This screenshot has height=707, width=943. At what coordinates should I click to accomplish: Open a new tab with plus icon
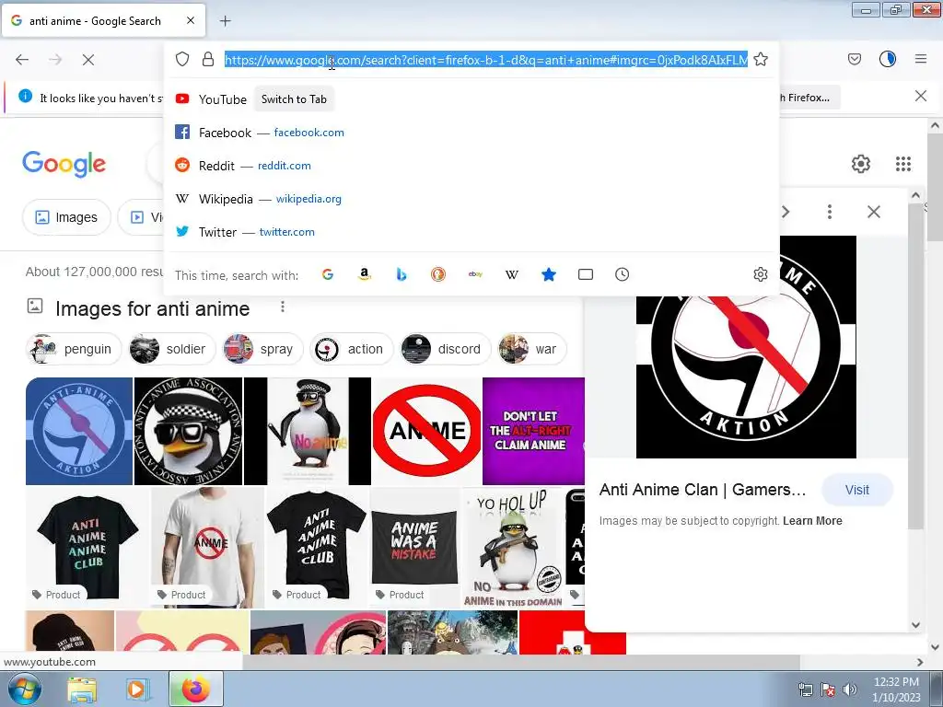pyautogui.click(x=226, y=21)
